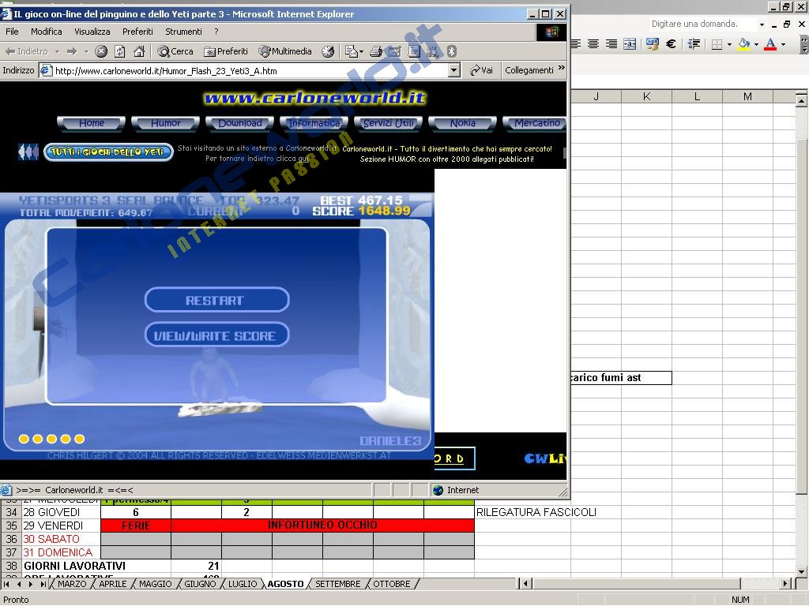Switch to the MARZO sheet tab
This screenshot has height=606, width=809.
(x=72, y=584)
